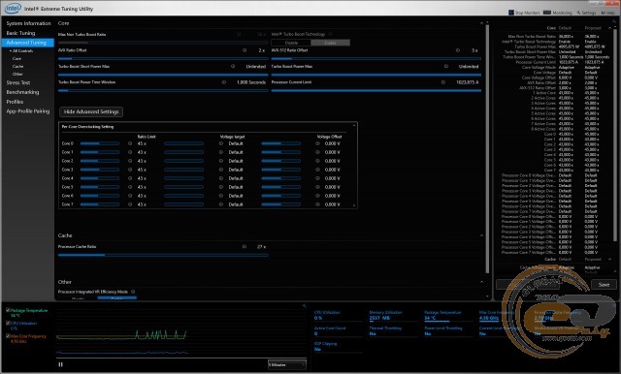Click info icon for Processor Current Limit
The width and height of the screenshot is (621, 374).
(x=443, y=82)
